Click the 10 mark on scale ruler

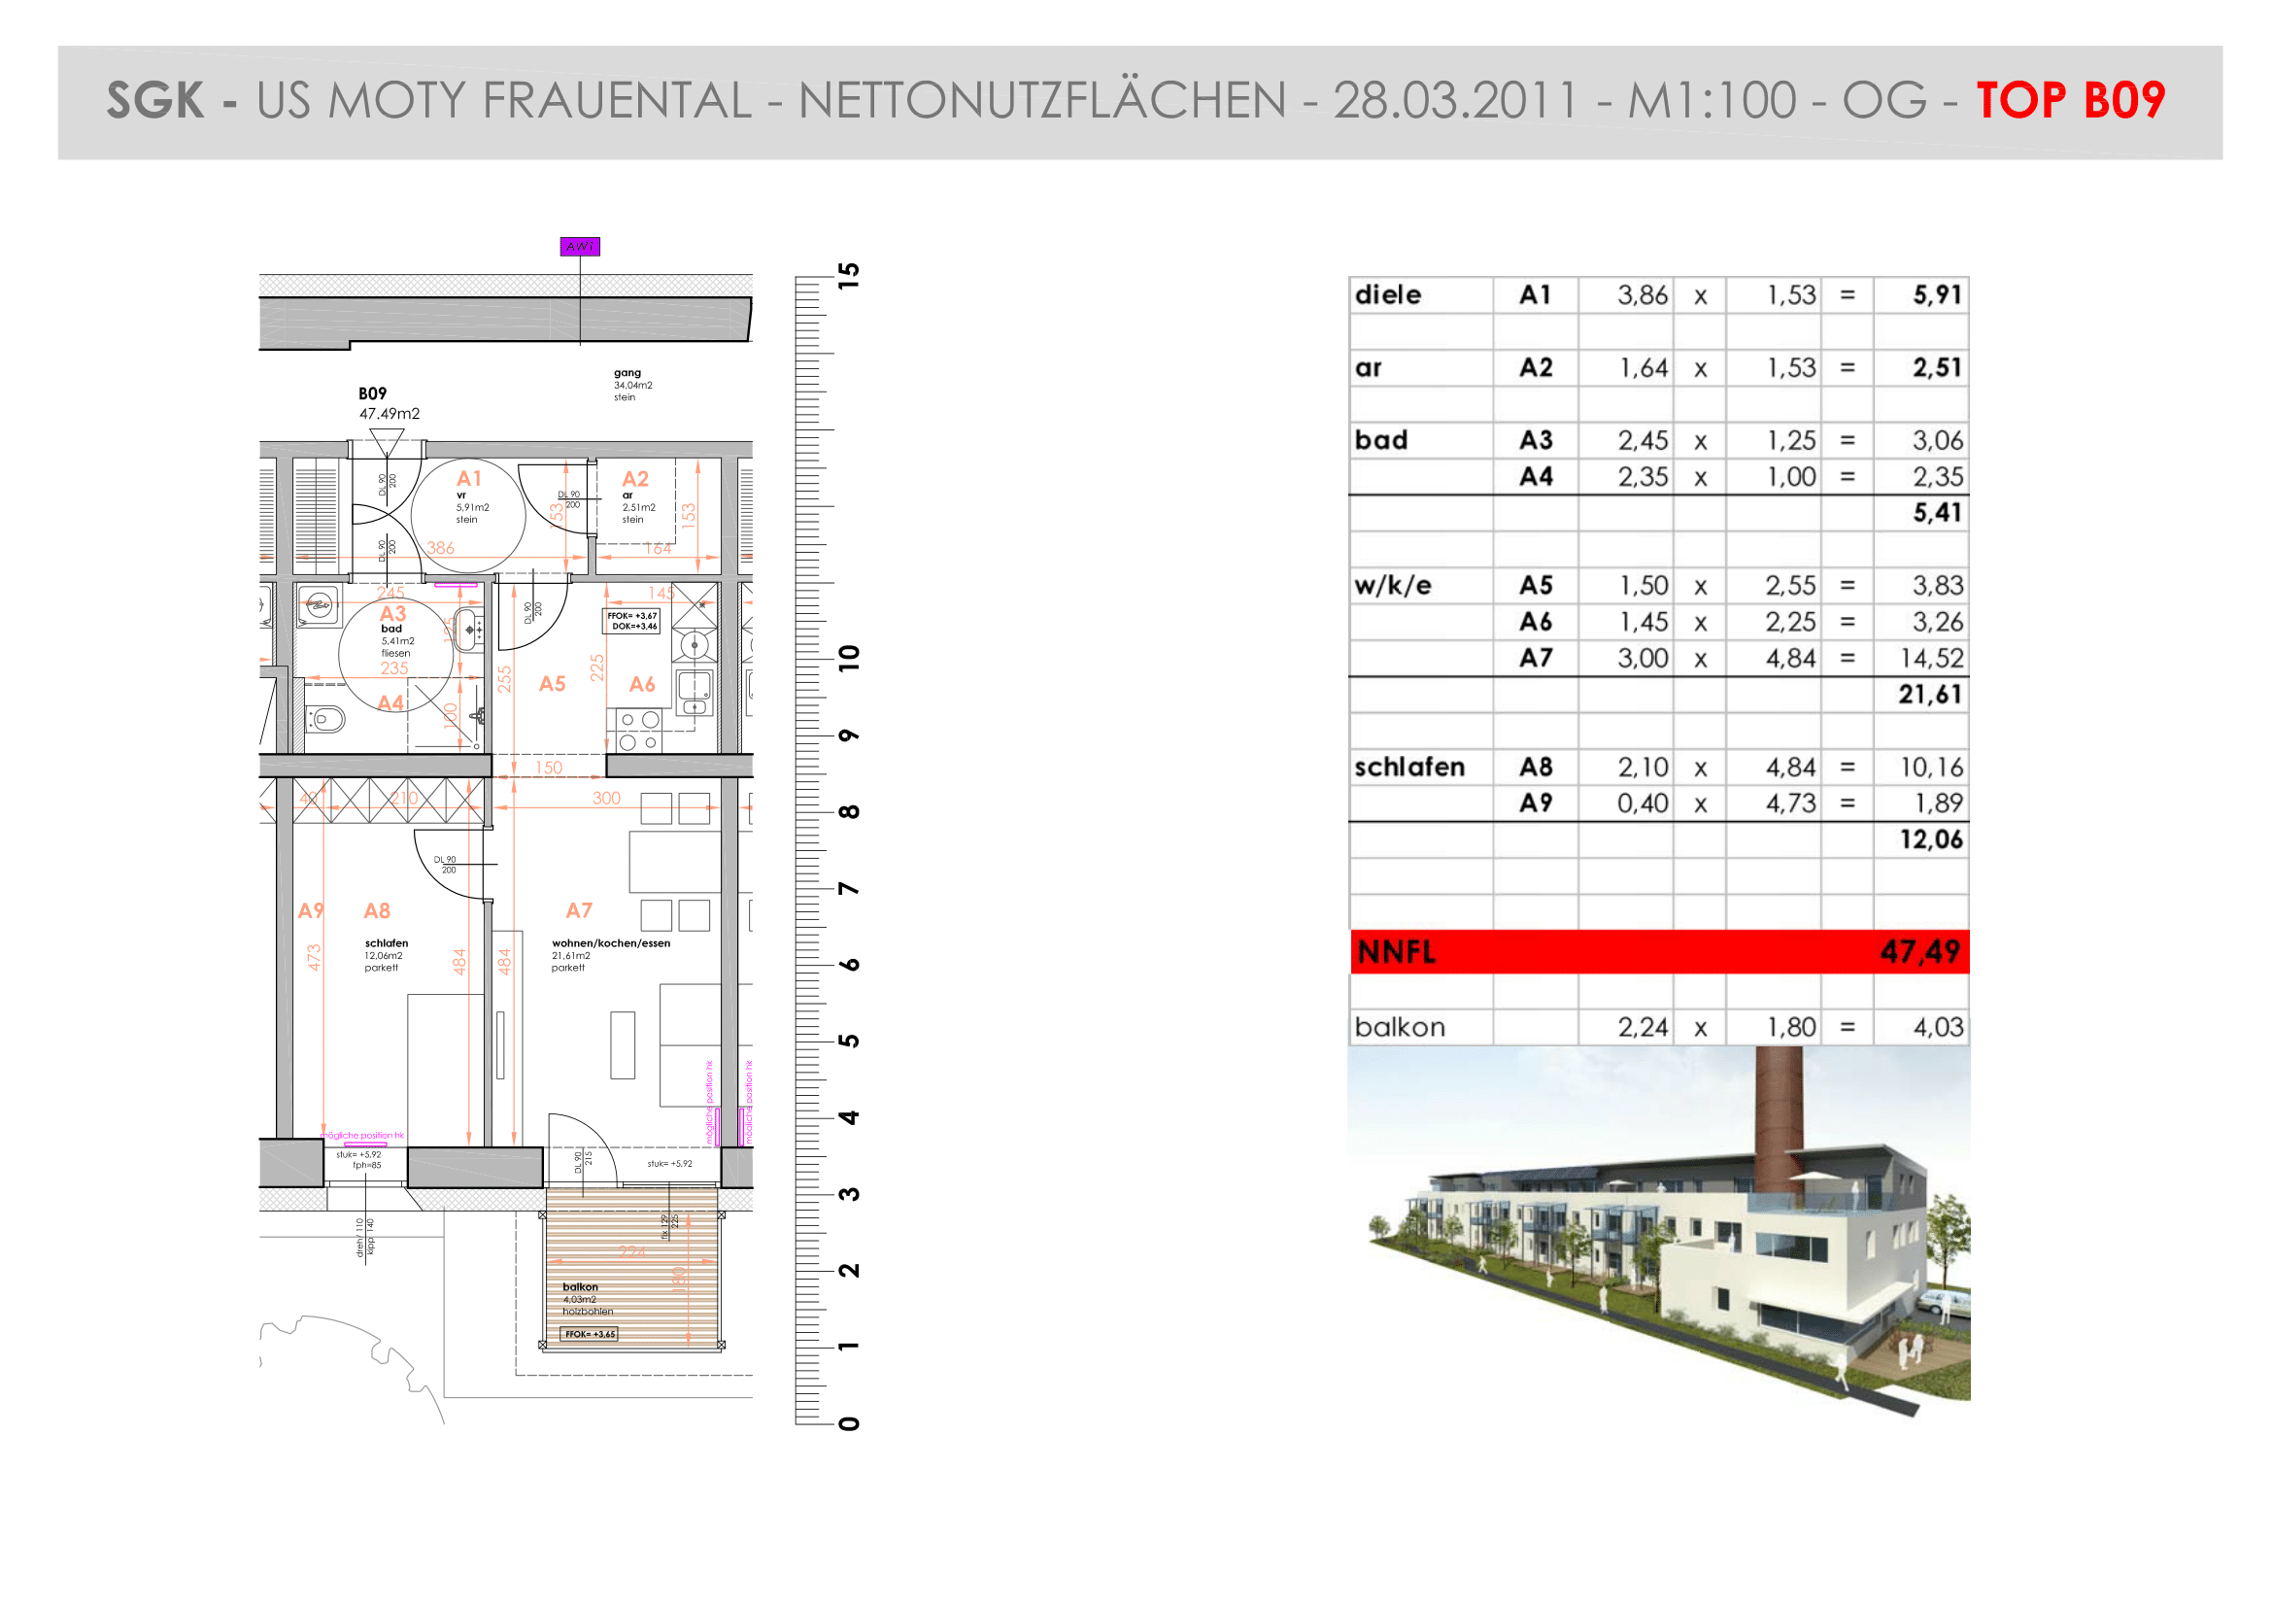point(849,658)
